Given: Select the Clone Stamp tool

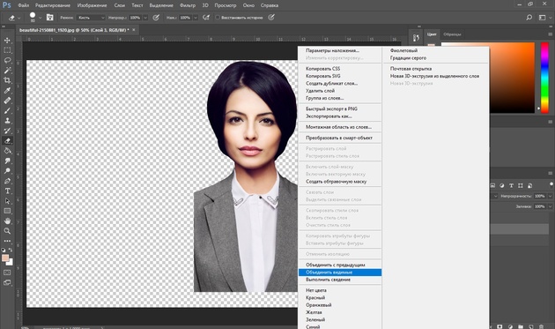Looking at the screenshot, I should (7, 121).
